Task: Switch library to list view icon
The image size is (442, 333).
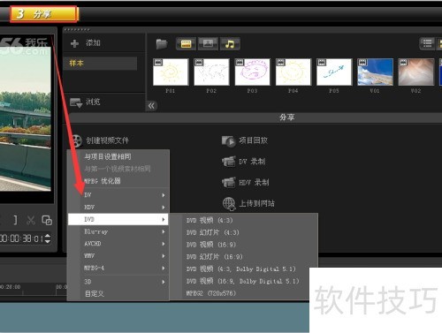Action: pos(427,43)
